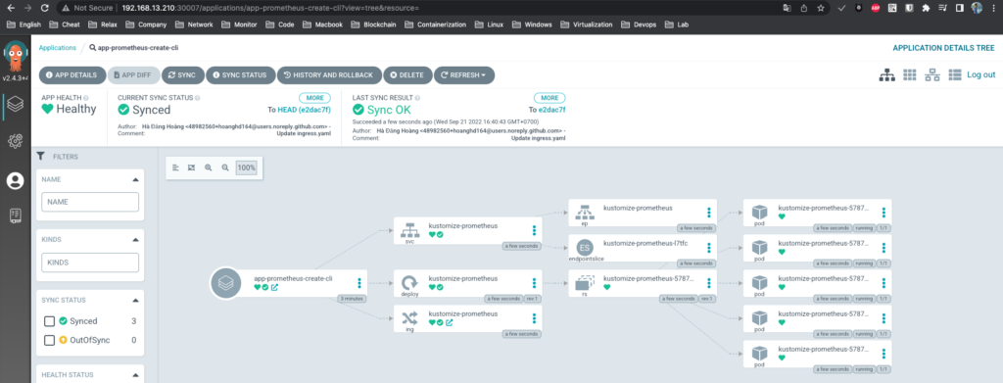This screenshot has width=1003, height=383.
Task: Click the info icon beside LAST SYNC RESULT
Action: tap(417, 98)
